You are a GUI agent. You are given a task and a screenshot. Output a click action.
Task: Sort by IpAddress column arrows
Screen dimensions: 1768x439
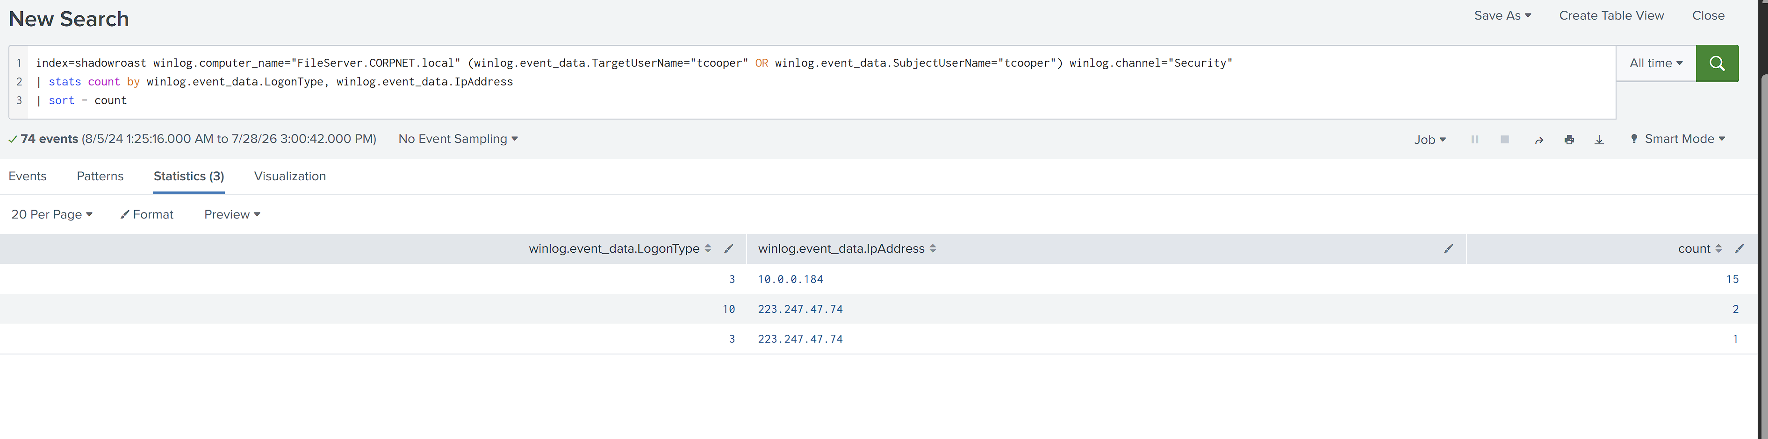[933, 248]
